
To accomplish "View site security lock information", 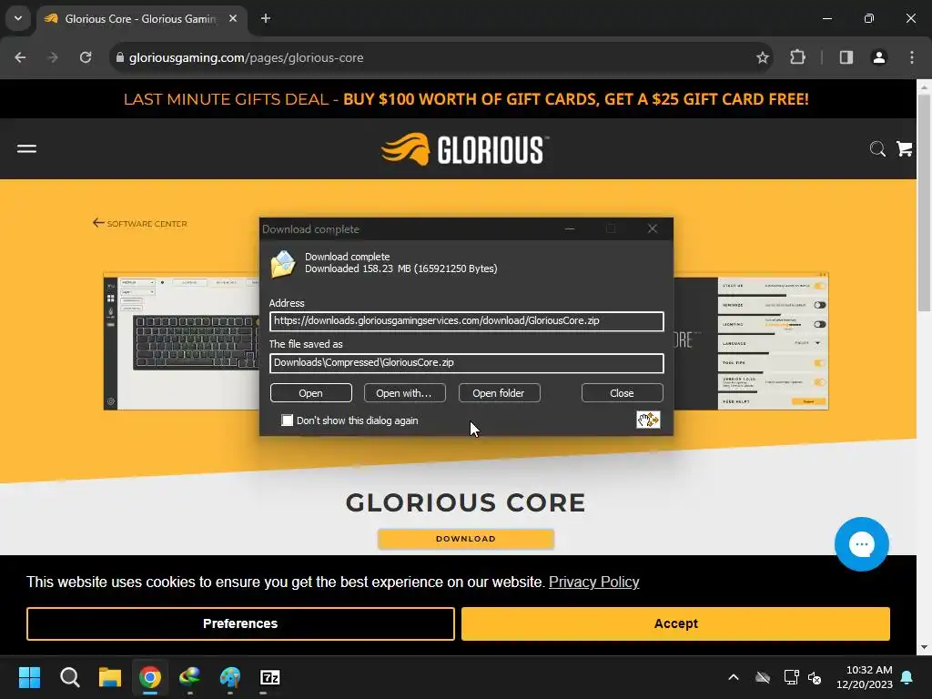I will pos(120,57).
